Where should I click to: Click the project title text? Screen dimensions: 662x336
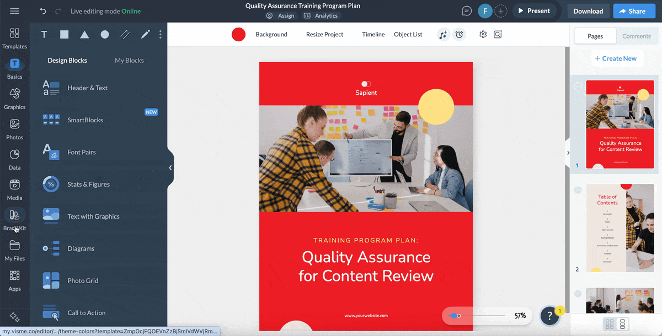pos(303,6)
